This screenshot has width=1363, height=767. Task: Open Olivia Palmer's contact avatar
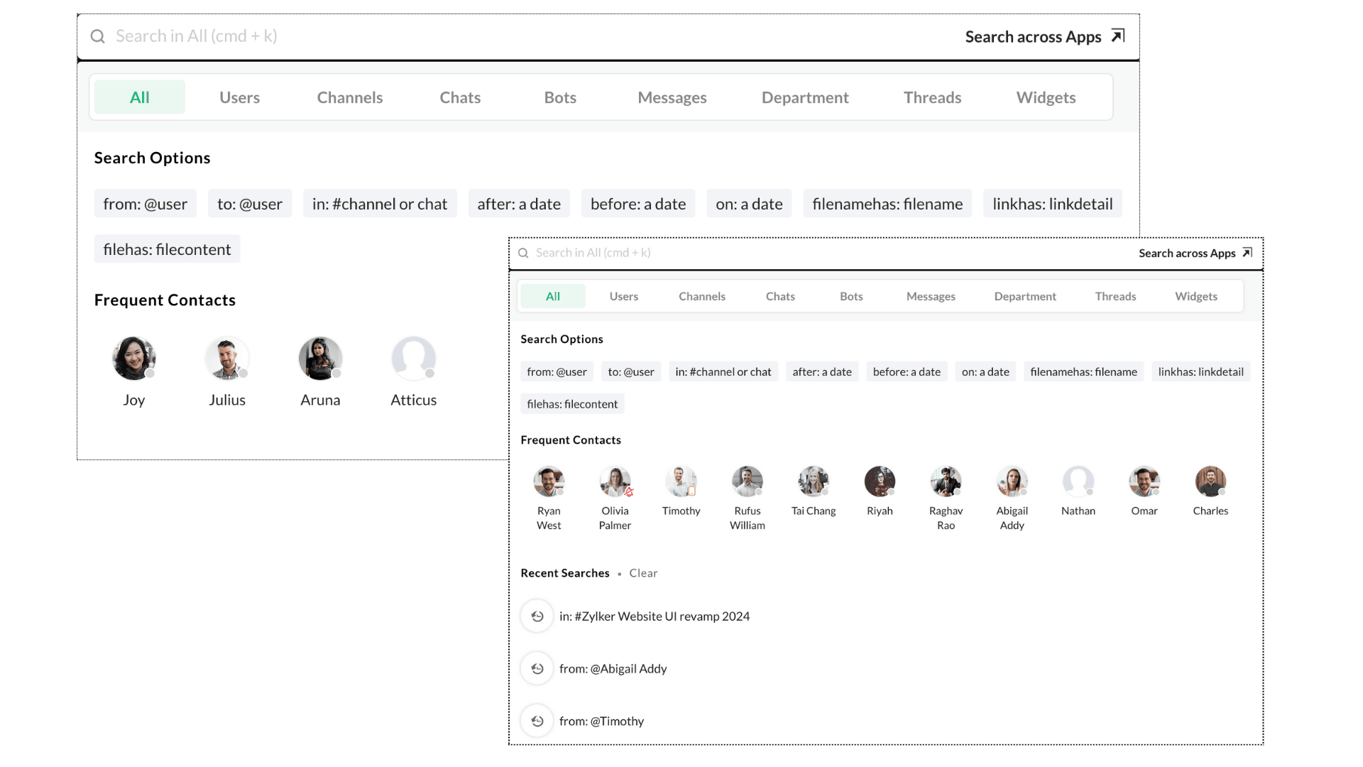[x=615, y=482]
